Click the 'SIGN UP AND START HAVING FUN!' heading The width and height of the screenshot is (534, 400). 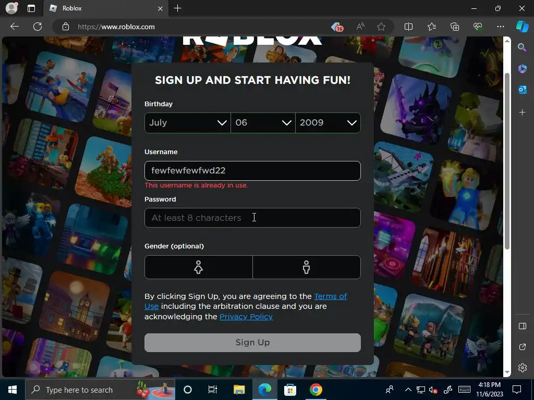[252, 80]
